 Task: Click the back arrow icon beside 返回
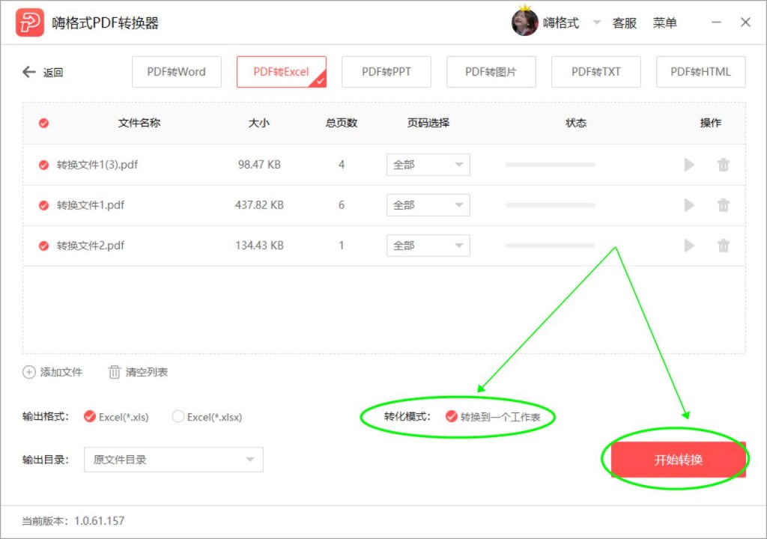click(29, 72)
